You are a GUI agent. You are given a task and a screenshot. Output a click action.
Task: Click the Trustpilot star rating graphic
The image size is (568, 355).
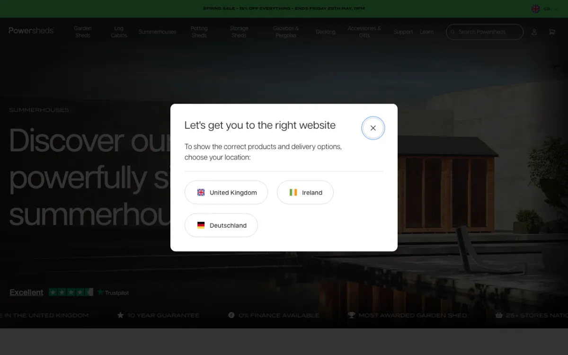(x=71, y=293)
